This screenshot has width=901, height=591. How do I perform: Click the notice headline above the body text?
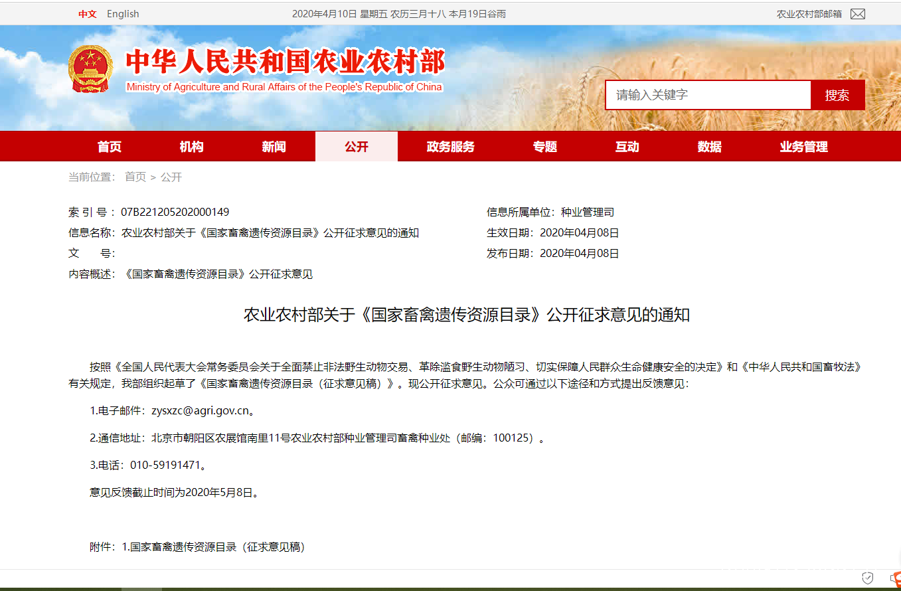point(467,315)
